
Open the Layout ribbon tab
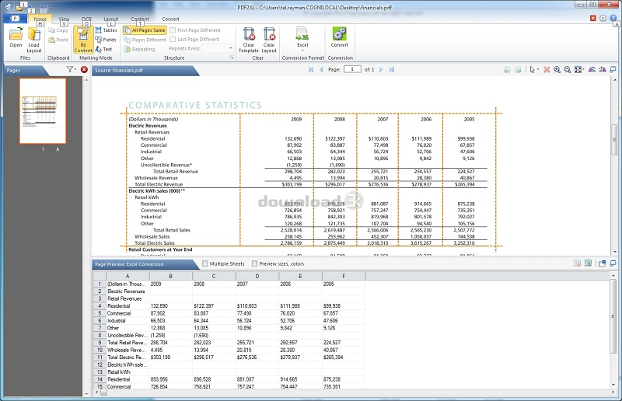(110, 19)
